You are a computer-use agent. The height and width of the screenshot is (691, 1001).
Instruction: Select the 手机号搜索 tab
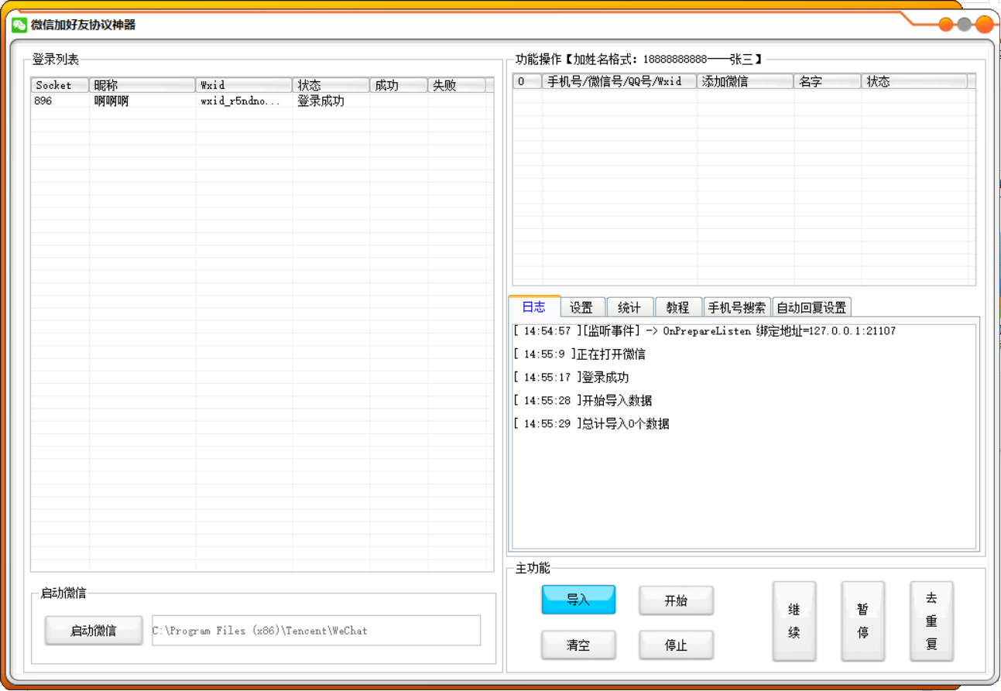(x=736, y=308)
